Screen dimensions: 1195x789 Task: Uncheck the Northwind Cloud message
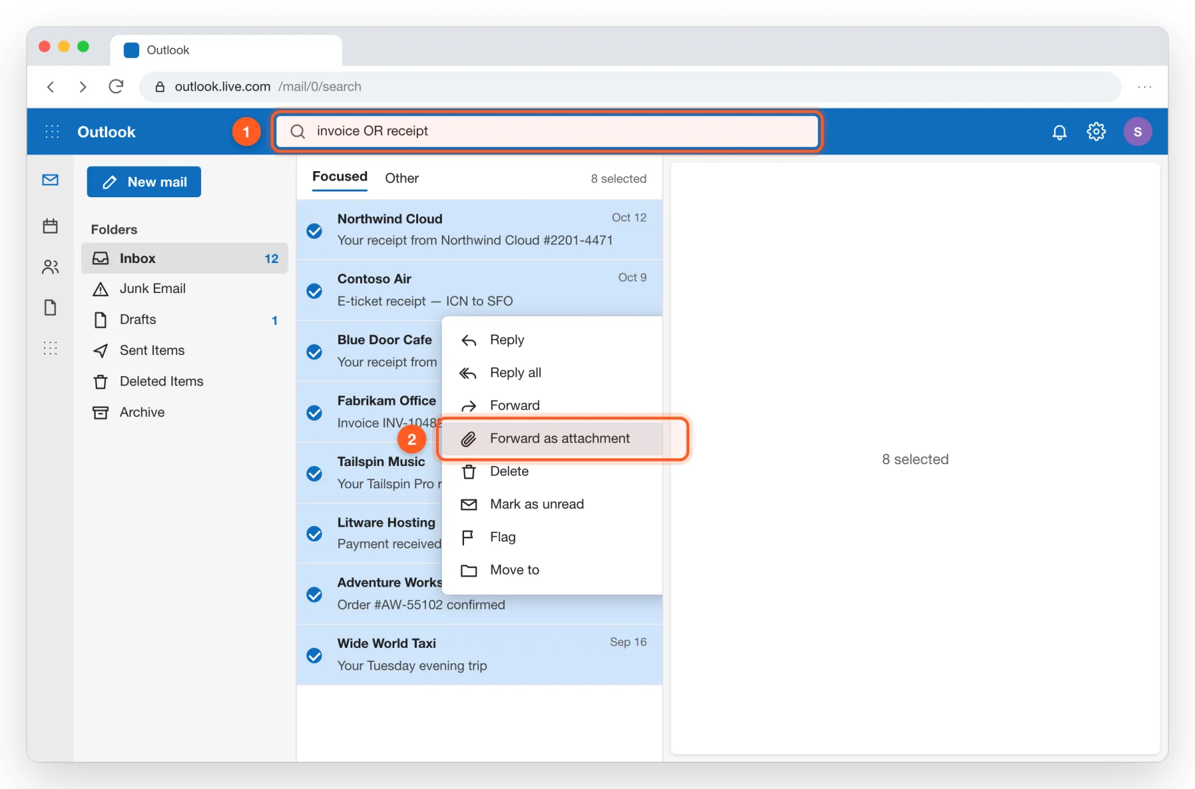pyautogui.click(x=314, y=230)
